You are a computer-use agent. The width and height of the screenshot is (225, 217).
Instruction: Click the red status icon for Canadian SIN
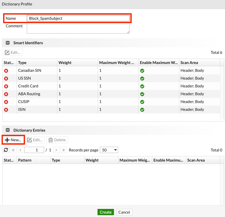tap(6, 71)
